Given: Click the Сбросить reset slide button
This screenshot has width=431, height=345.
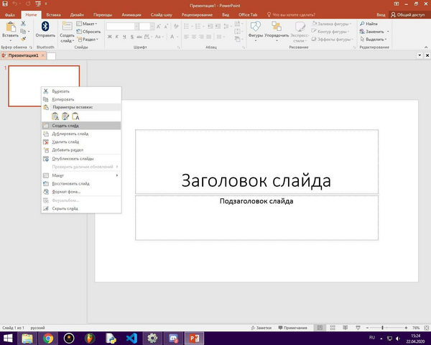Looking at the screenshot, I should pos(88,32).
